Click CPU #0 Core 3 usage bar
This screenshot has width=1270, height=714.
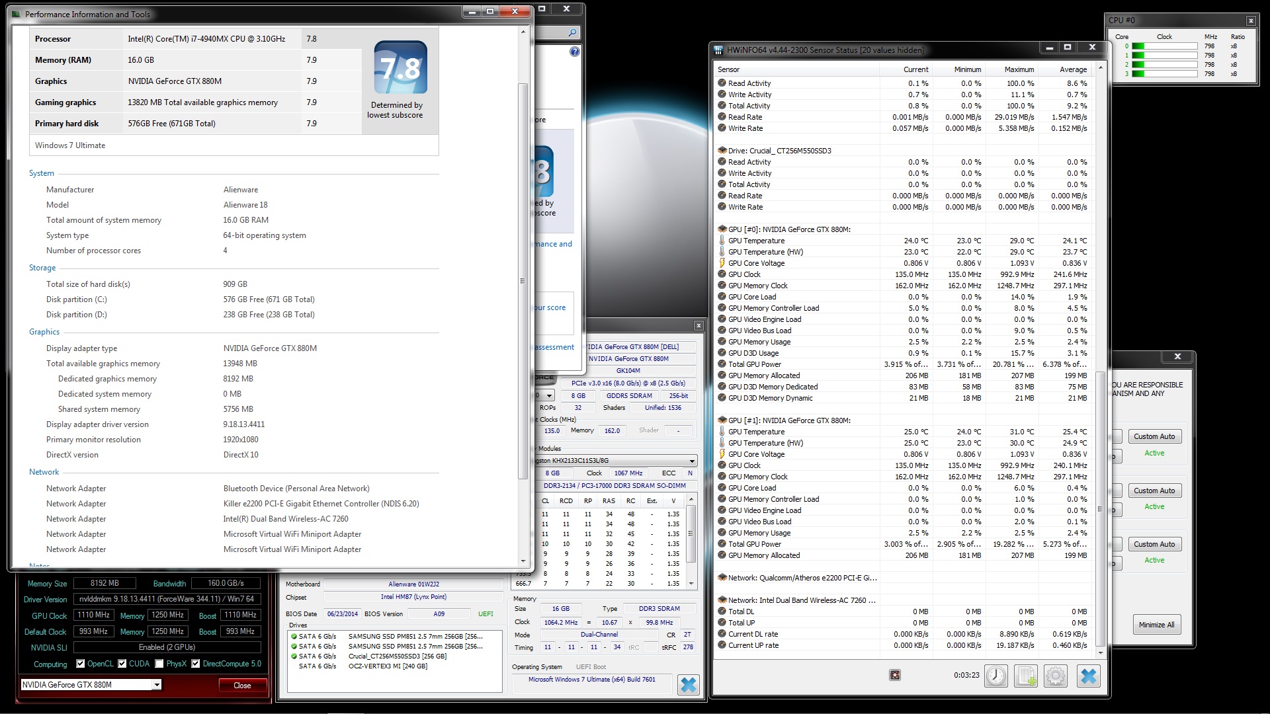[1164, 74]
